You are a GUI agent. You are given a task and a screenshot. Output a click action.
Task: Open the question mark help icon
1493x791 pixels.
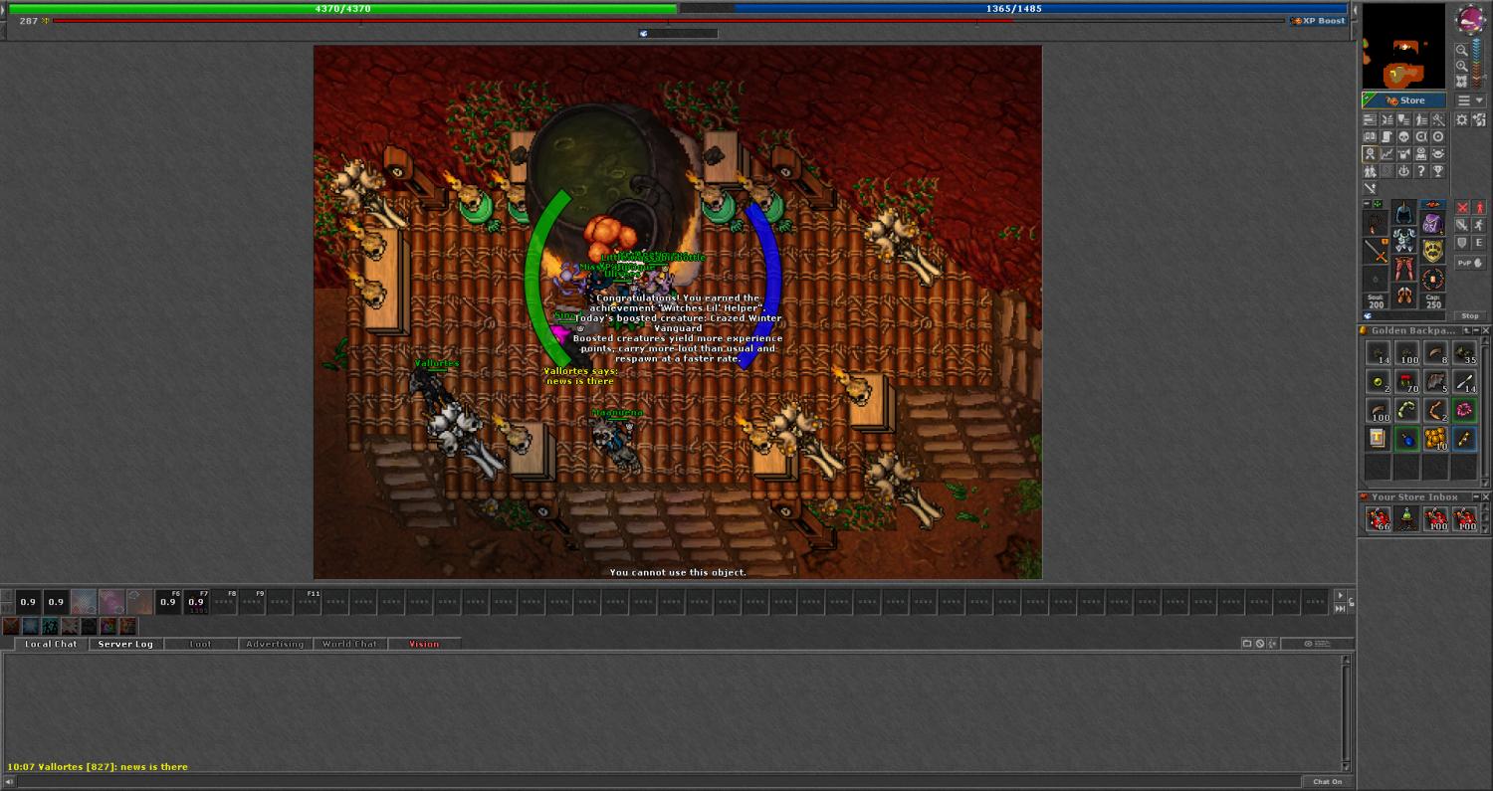(x=1421, y=171)
